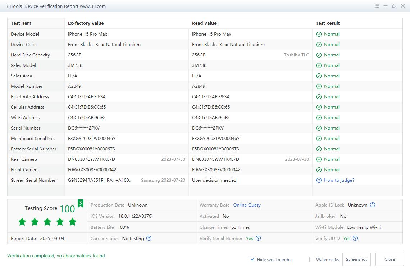Screen dimensions: 410x272
Task: Click the Test Result column header
Action: click(x=328, y=23)
